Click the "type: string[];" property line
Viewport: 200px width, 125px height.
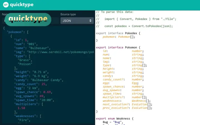click(125, 65)
